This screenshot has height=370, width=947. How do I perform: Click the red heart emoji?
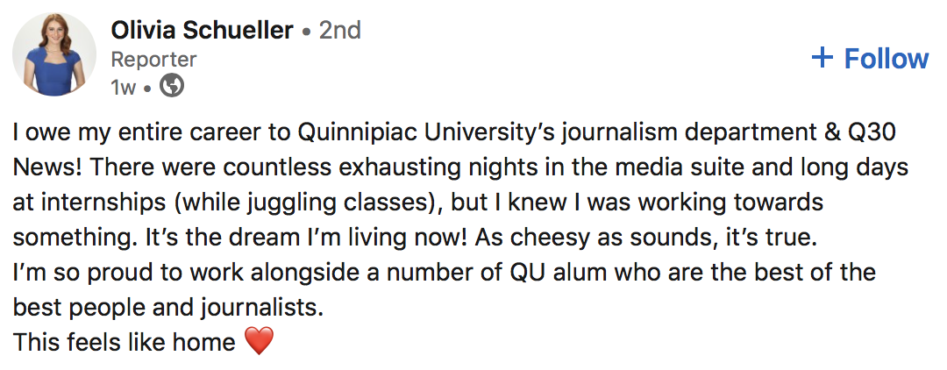(x=259, y=341)
